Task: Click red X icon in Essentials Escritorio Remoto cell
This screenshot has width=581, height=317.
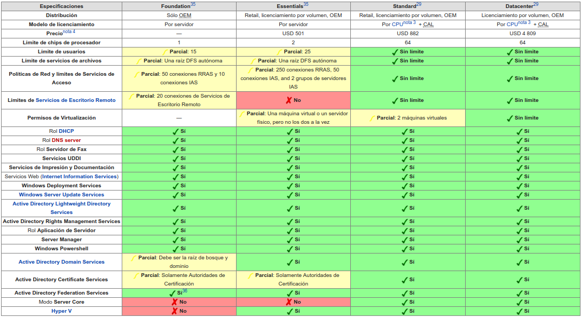Action: coord(289,100)
